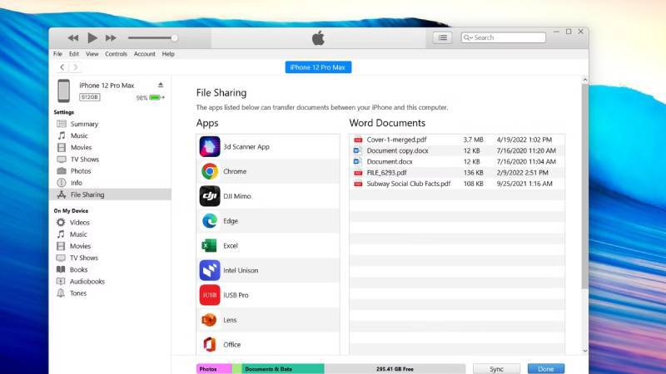Go forward with the right arrow

pos(75,67)
